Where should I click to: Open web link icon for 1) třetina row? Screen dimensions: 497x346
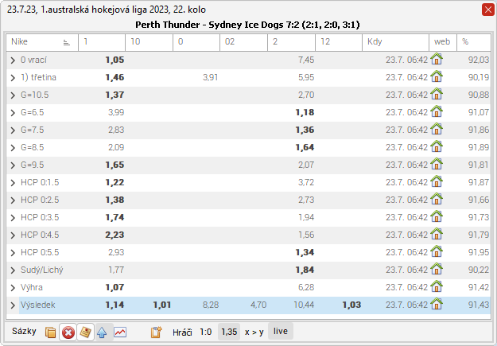click(437, 76)
